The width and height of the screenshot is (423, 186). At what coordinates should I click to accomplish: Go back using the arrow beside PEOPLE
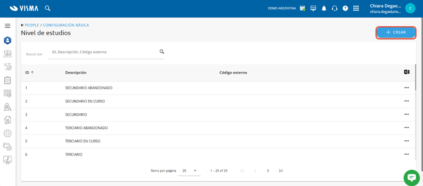pyautogui.click(x=22, y=25)
